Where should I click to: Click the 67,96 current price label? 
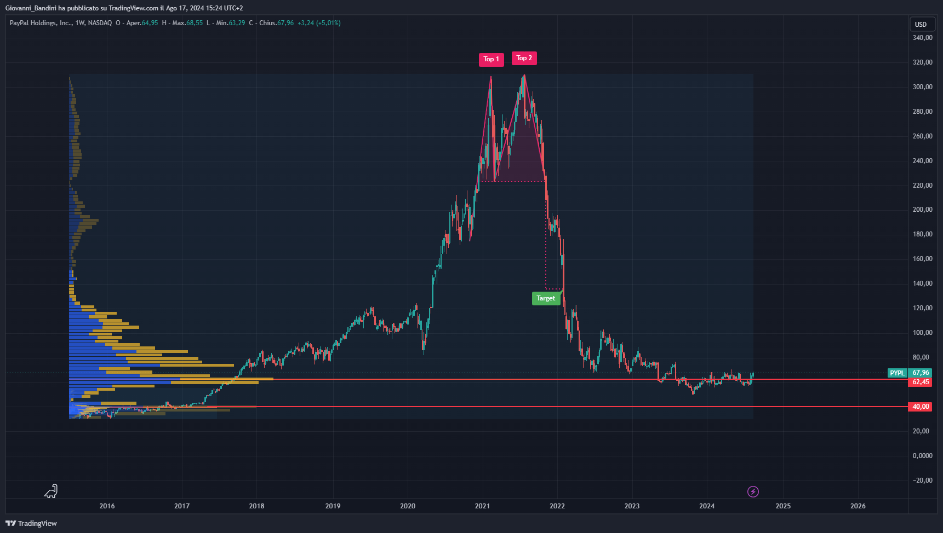tap(921, 373)
